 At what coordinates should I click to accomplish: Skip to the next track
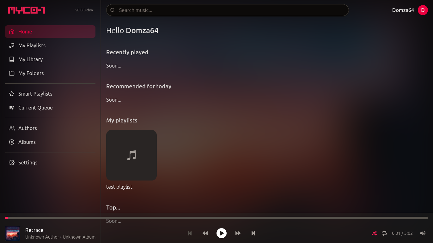tap(253, 233)
